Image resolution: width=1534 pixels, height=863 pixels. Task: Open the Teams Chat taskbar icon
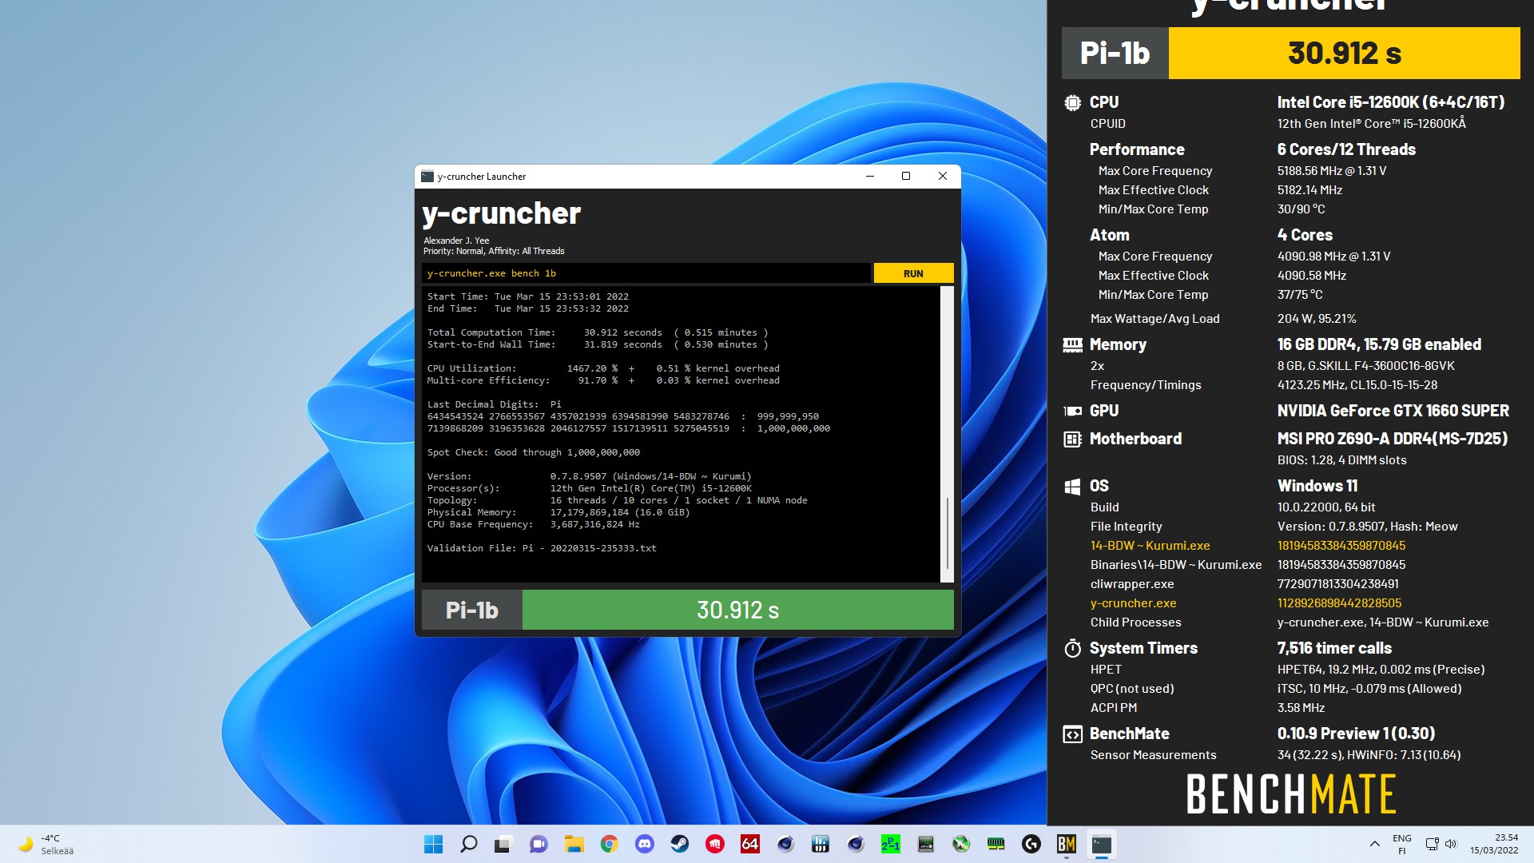pyautogui.click(x=538, y=844)
